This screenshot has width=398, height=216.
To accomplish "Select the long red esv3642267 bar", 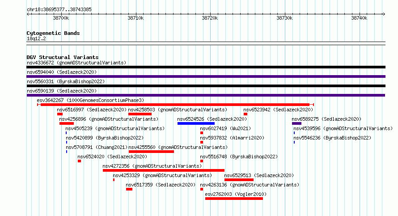I will click(176, 105).
